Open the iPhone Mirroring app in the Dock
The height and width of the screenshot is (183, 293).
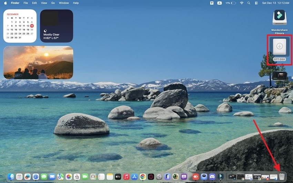coord(167,177)
